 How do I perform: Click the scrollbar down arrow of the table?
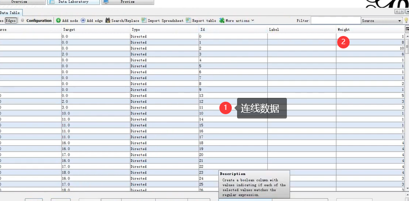pyautogui.click(x=407, y=189)
